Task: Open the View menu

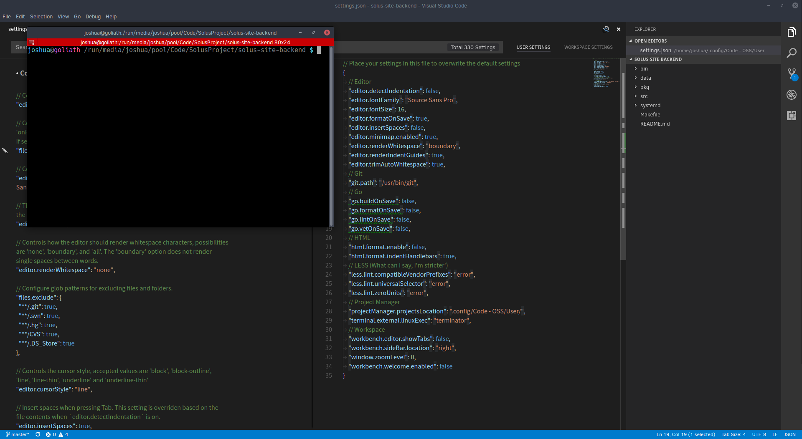Action: 63,17
